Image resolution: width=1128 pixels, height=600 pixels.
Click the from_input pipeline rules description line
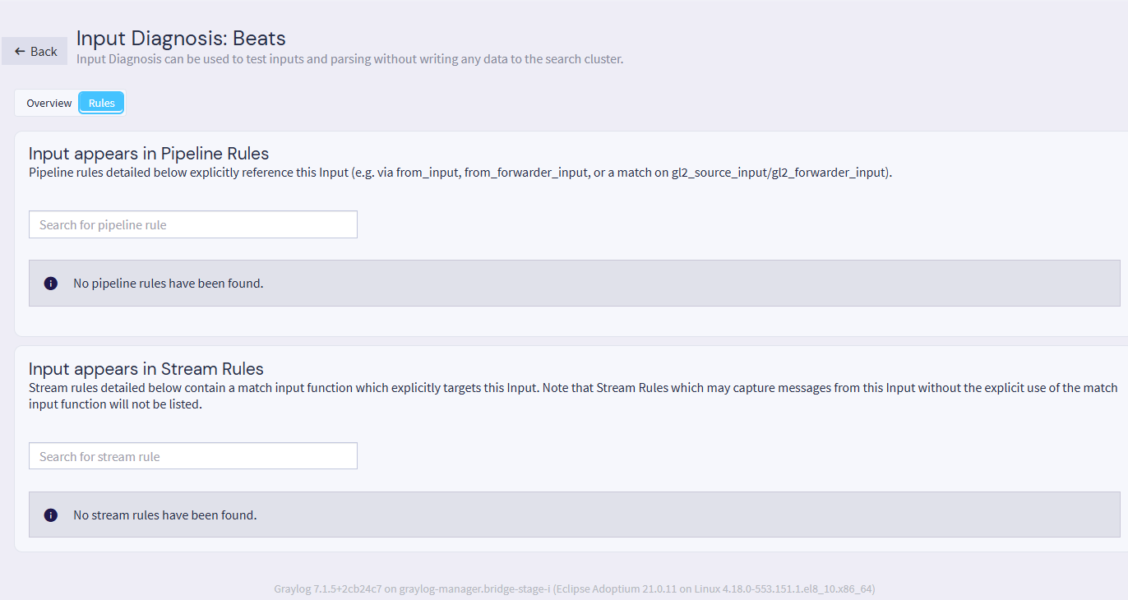pyautogui.click(x=460, y=173)
